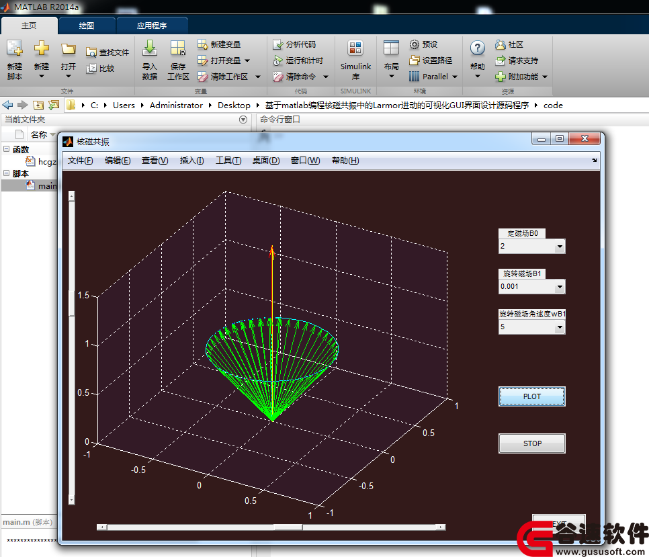Click the 名称 column header
649x557 pixels.
[x=39, y=134]
